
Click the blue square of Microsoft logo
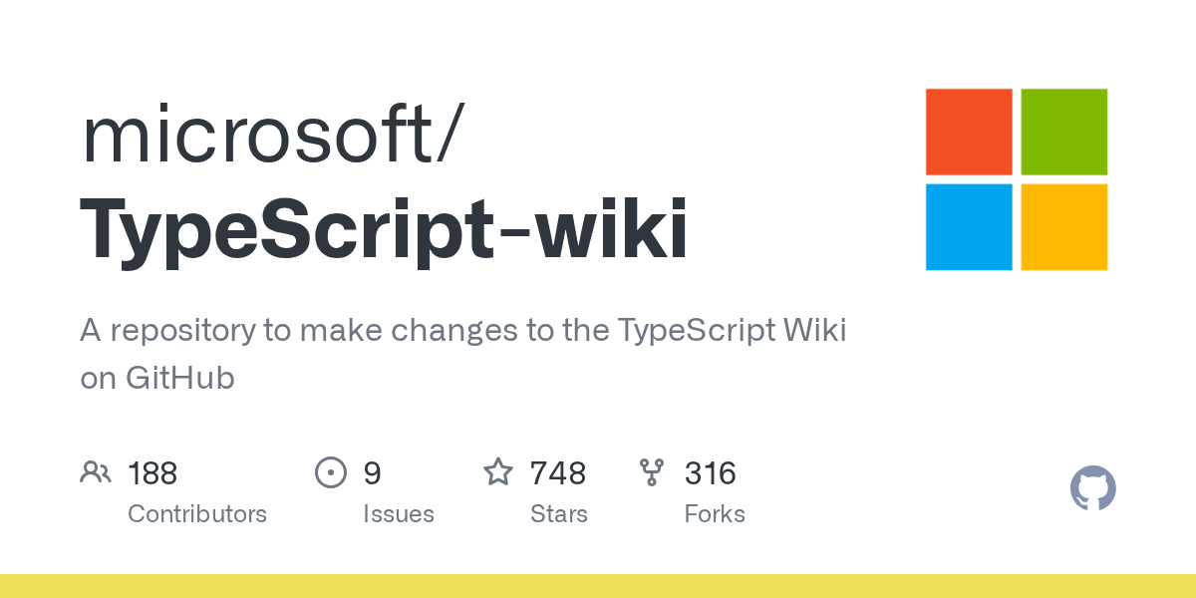[x=969, y=226]
